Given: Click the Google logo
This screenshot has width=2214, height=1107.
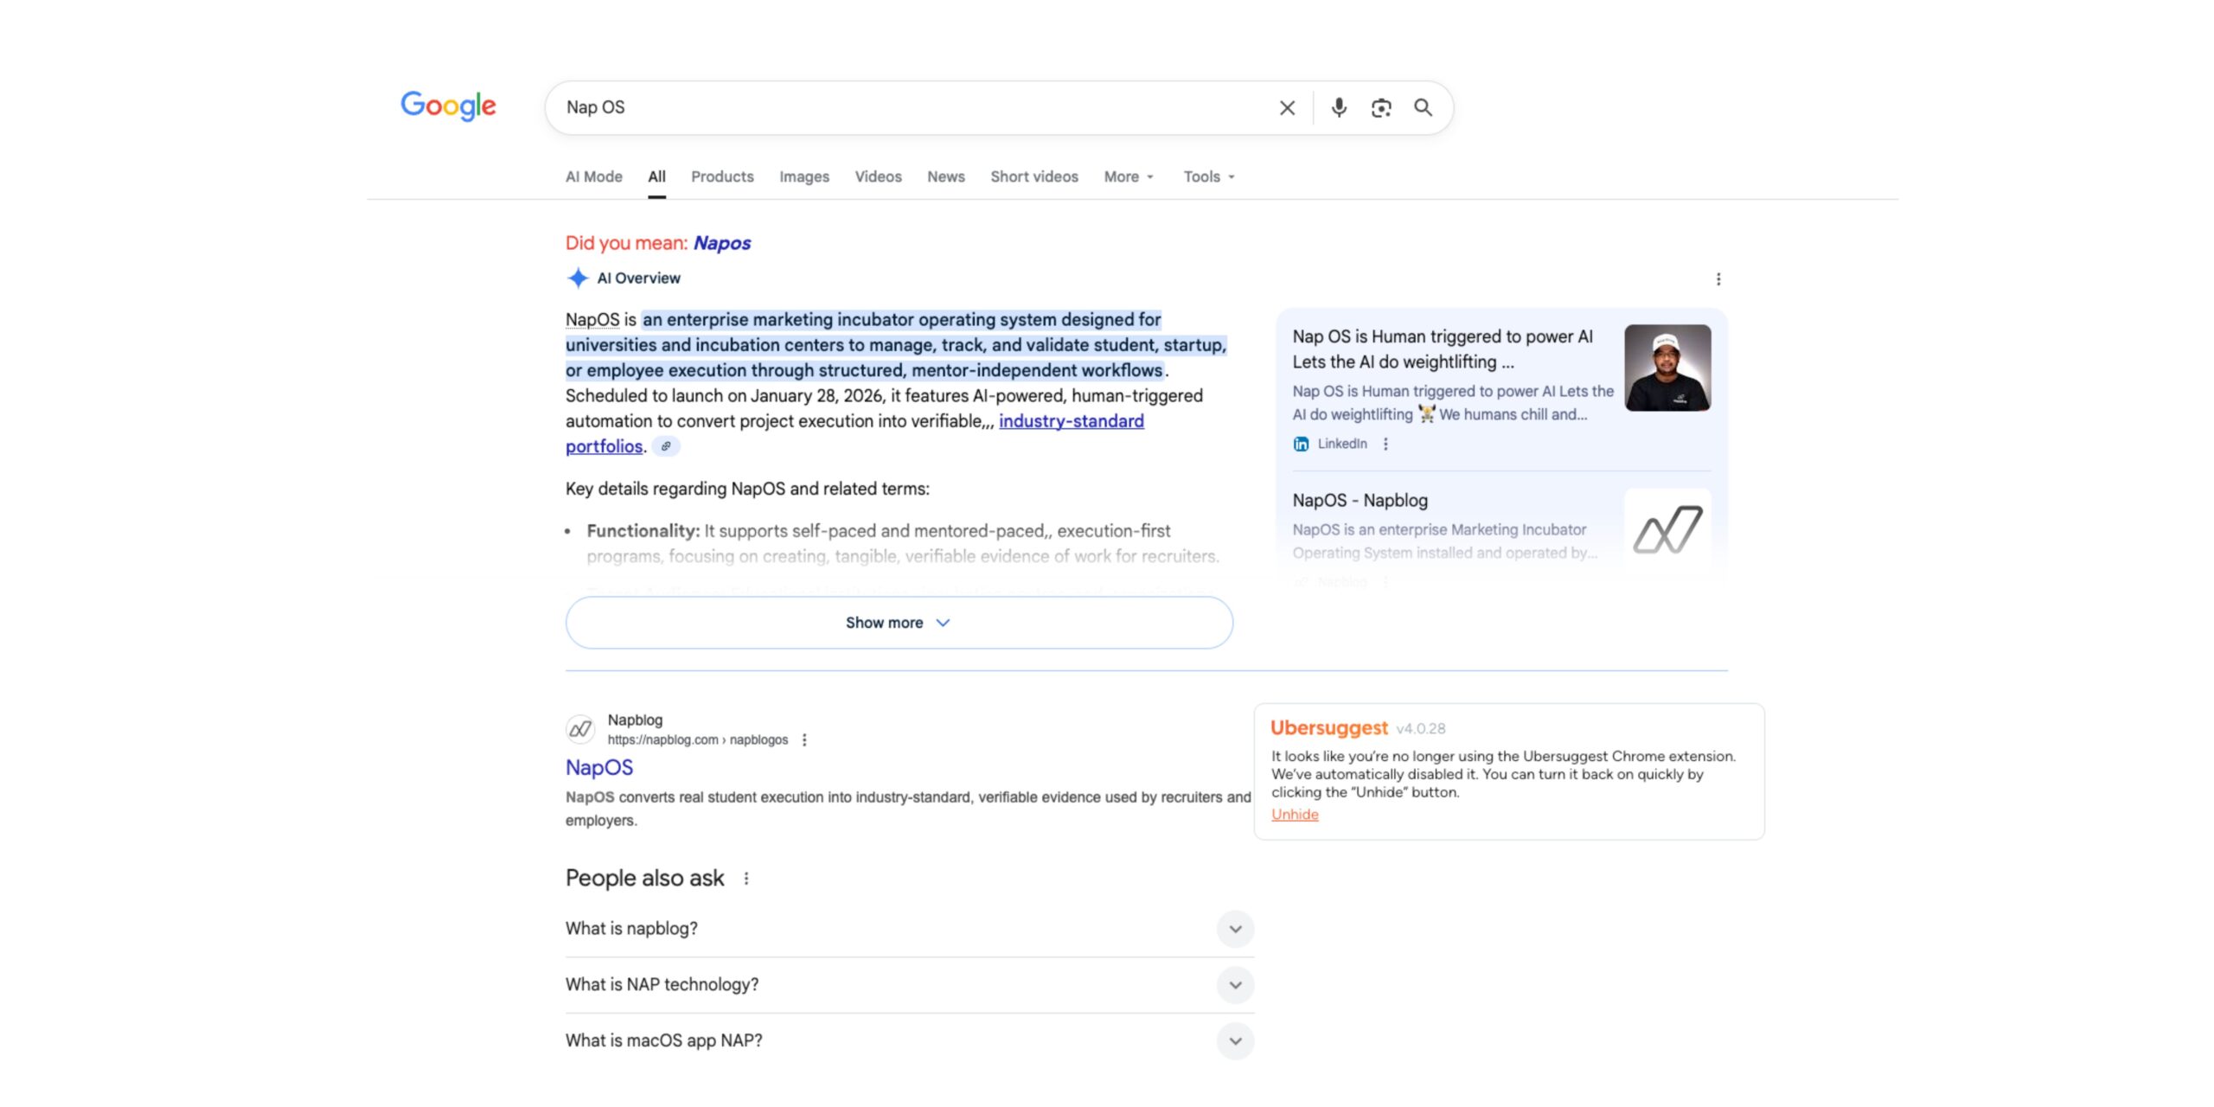Looking at the screenshot, I should (x=448, y=106).
